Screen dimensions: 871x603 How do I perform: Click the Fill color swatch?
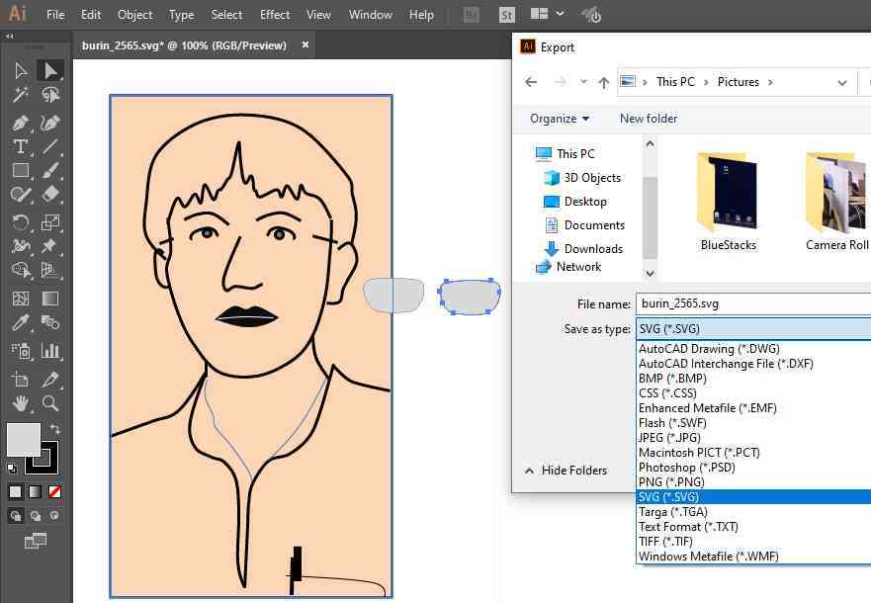(x=24, y=439)
